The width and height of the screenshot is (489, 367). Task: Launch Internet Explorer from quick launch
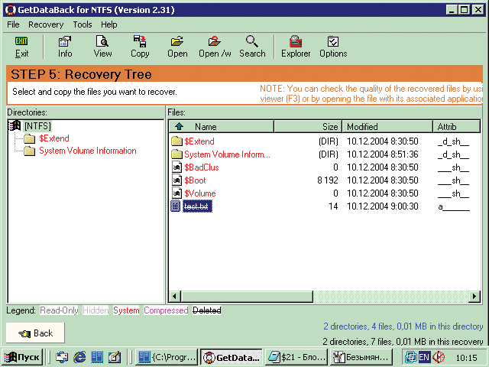click(80, 357)
